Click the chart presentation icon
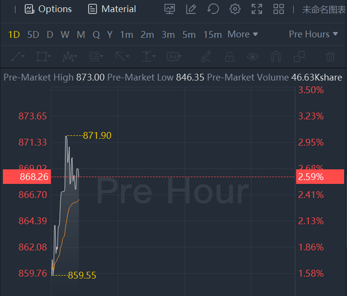This screenshot has width=347, height=296. tap(170, 9)
